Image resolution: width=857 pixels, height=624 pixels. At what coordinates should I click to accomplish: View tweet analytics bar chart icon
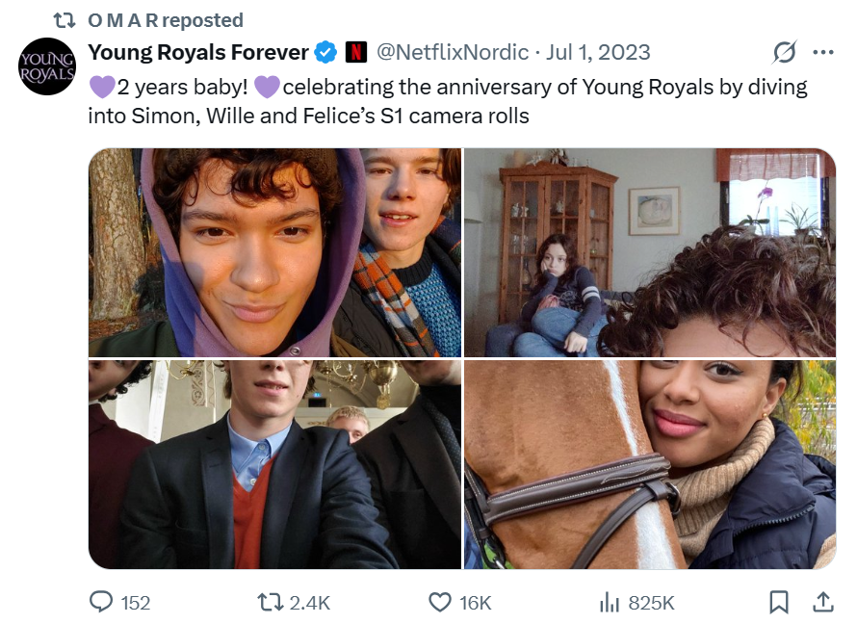click(609, 602)
